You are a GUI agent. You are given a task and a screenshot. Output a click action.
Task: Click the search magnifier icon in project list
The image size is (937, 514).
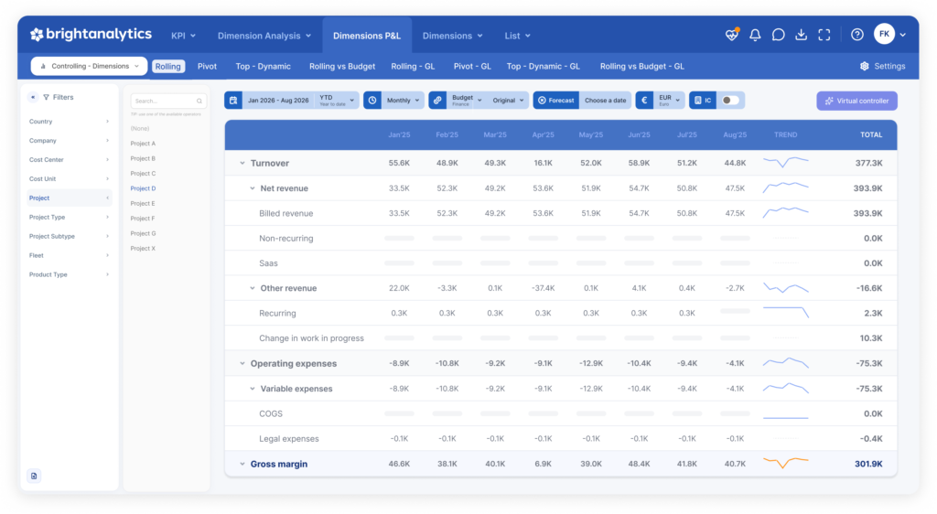[199, 101]
